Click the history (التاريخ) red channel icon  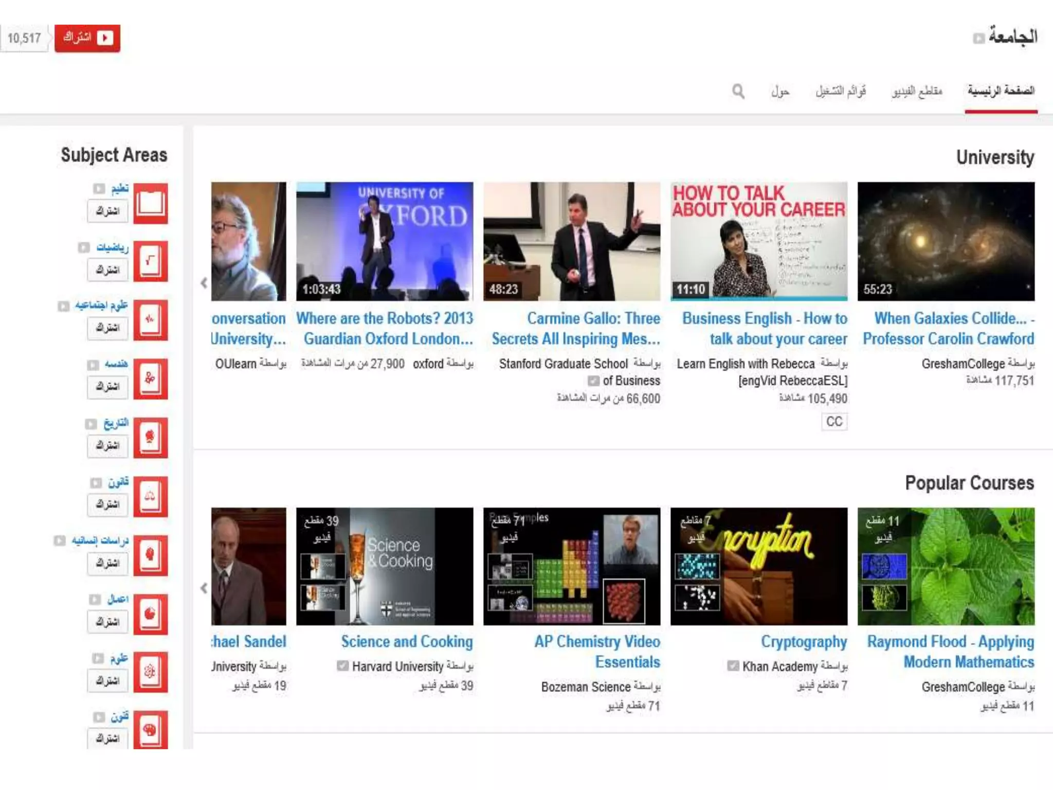pos(151,438)
